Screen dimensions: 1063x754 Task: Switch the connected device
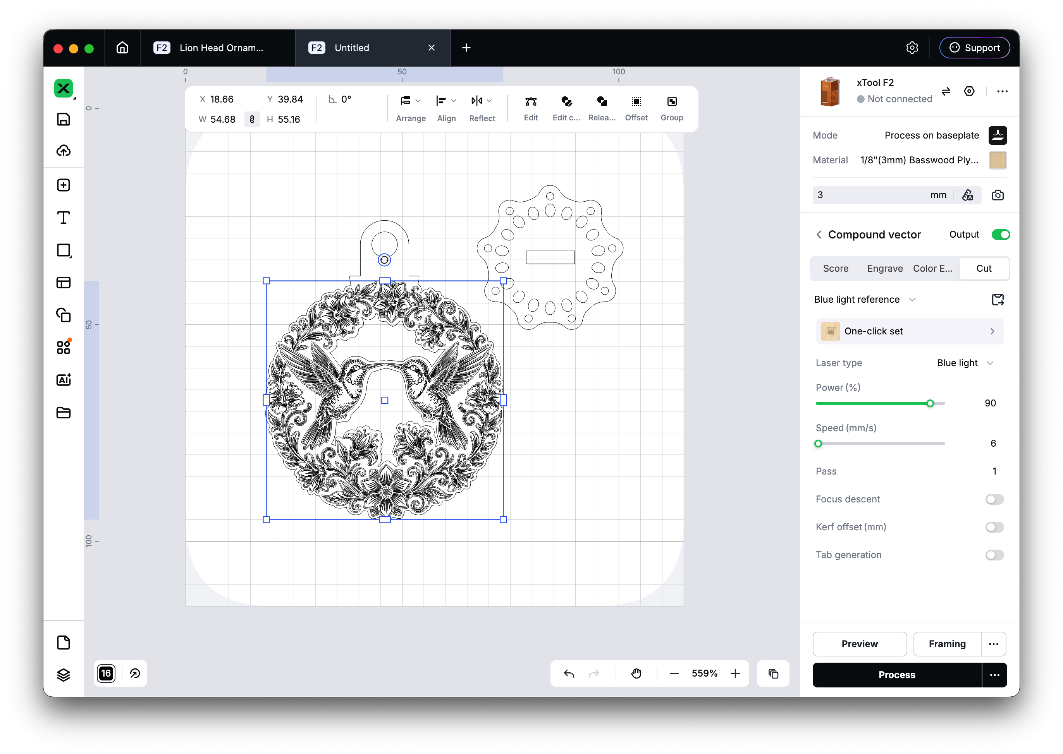pos(946,91)
